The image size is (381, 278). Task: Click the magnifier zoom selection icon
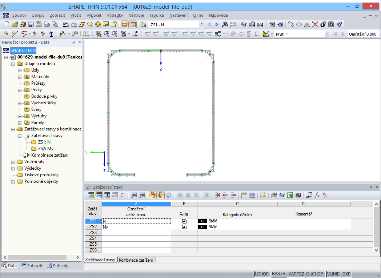[x=107, y=34]
